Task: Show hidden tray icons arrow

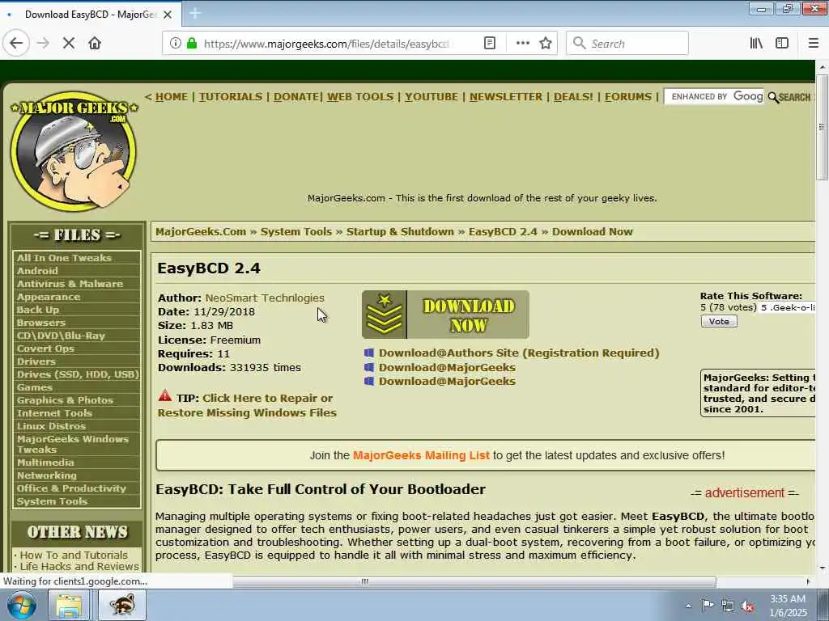Action: tap(688, 606)
